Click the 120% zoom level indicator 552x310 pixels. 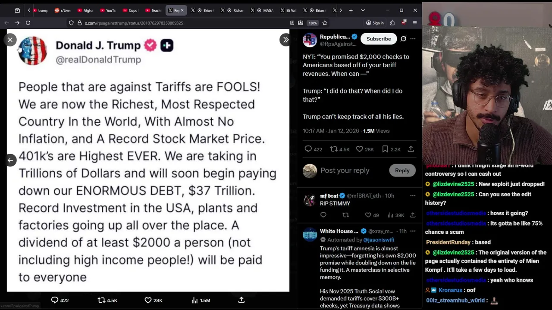coord(313,23)
